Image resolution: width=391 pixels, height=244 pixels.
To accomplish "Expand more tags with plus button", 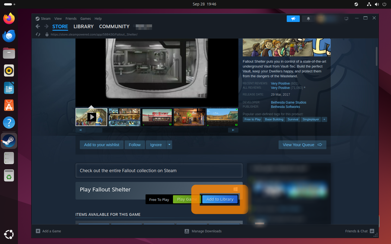I will click(324, 120).
